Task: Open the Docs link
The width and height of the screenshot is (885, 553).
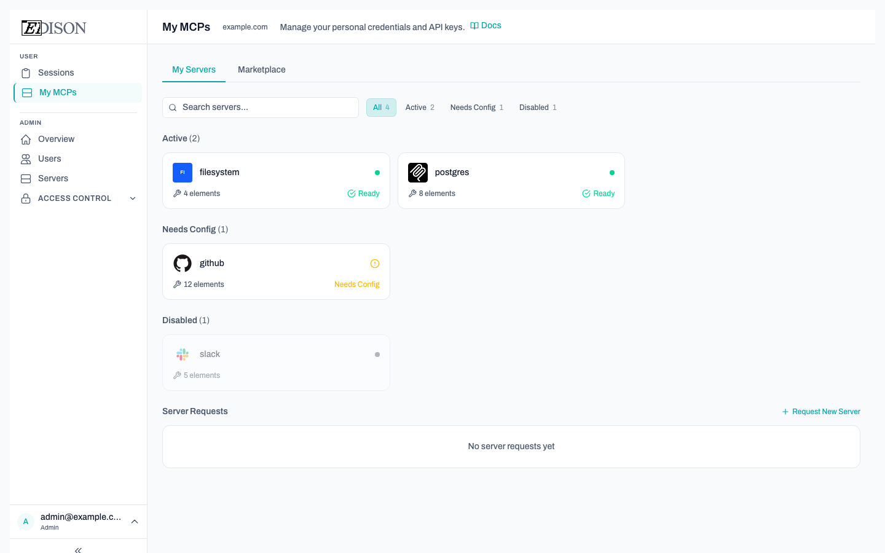Action: point(486,26)
